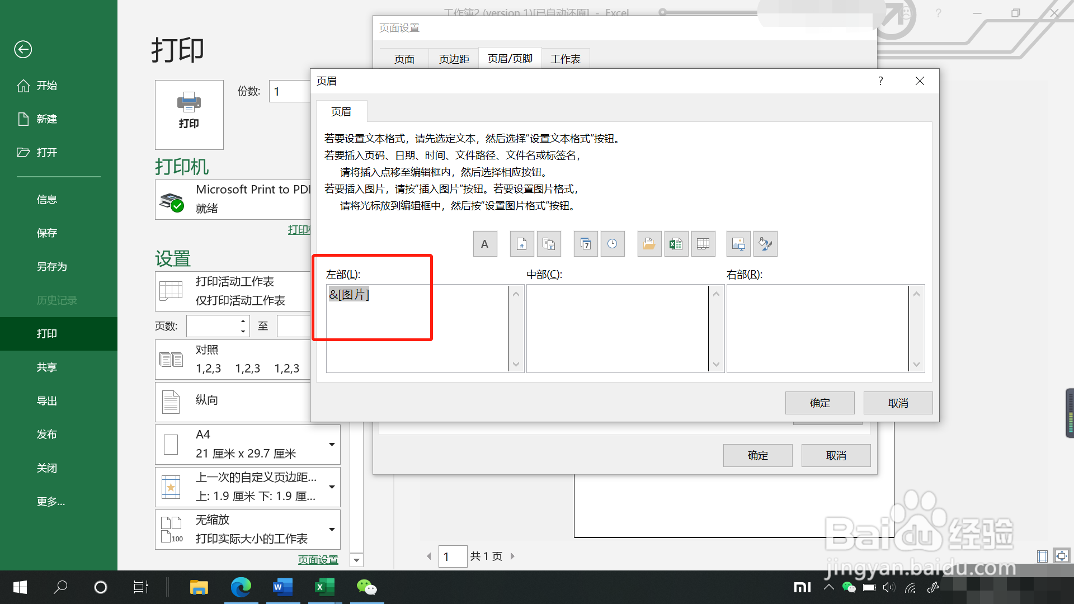Insert current time clock icon
Screen dimensions: 1074x604
click(x=613, y=244)
